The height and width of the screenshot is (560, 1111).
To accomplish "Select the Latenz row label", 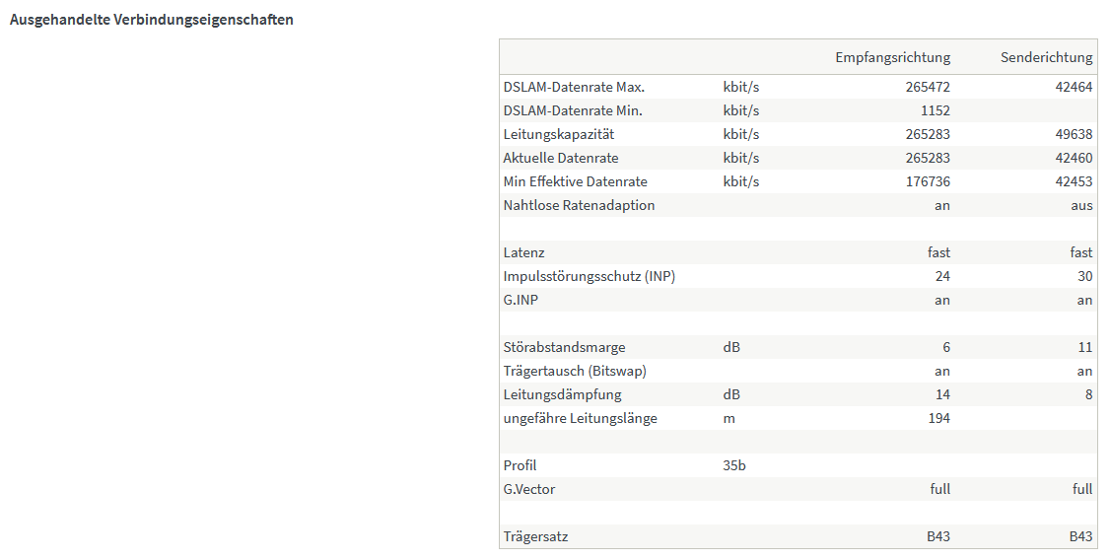I will pos(523,252).
